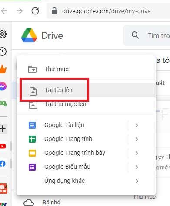The height and width of the screenshot is (206, 170).
Task: Click the yellow Google Slides icon
Action: pos(32,153)
